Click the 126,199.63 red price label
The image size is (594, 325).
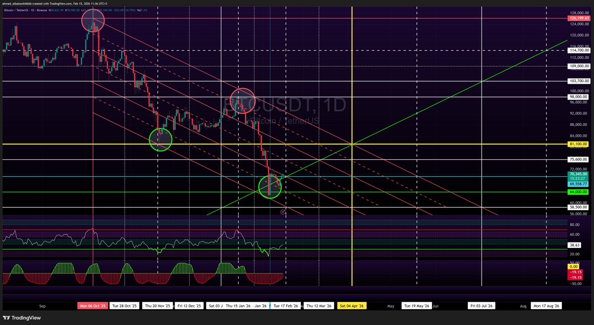(578, 18)
